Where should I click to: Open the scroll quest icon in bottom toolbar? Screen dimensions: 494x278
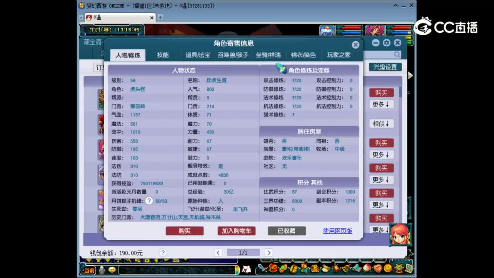click(x=326, y=268)
